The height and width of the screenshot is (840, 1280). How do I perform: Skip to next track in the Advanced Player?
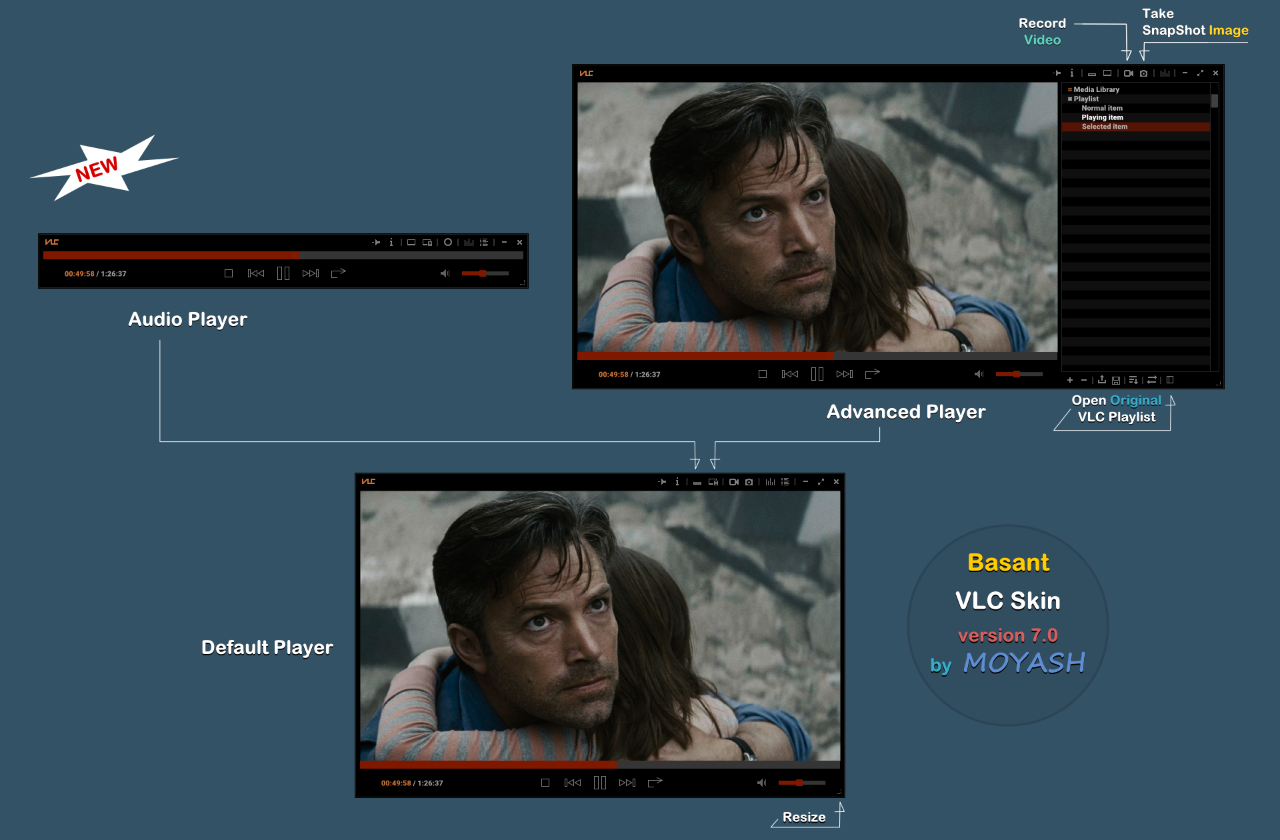845,374
